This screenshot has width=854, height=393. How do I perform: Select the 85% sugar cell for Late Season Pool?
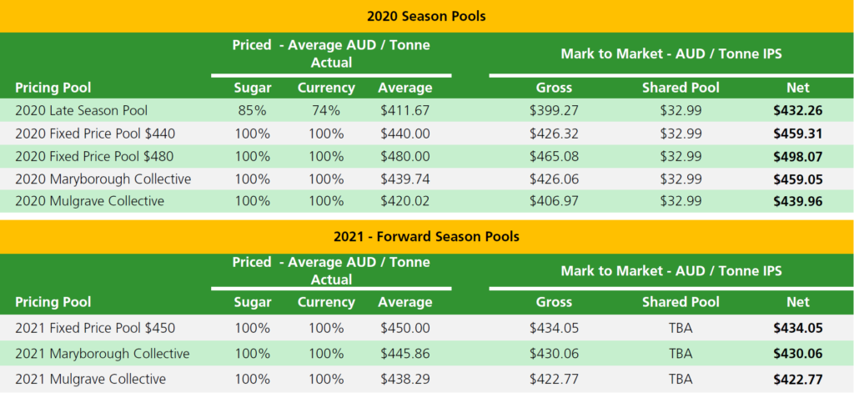tap(252, 111)
